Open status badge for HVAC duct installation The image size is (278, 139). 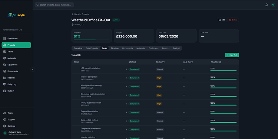click(x=134, y=104)
